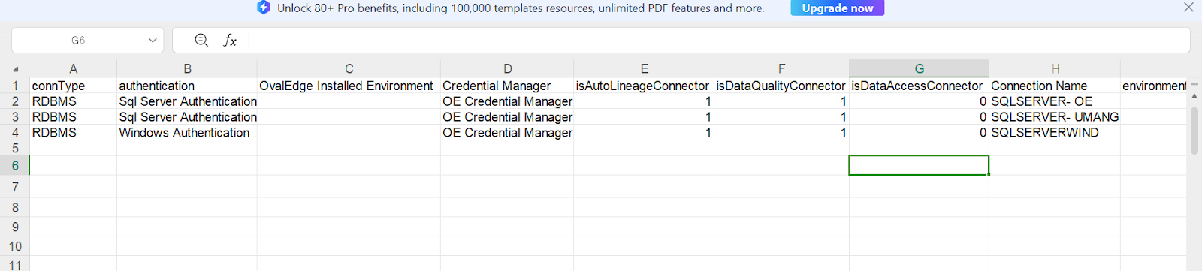The height and width of the screenshot is (271, 1202).
Task: Close the Pro benefits banner
Action: (x=1188, y=8)
